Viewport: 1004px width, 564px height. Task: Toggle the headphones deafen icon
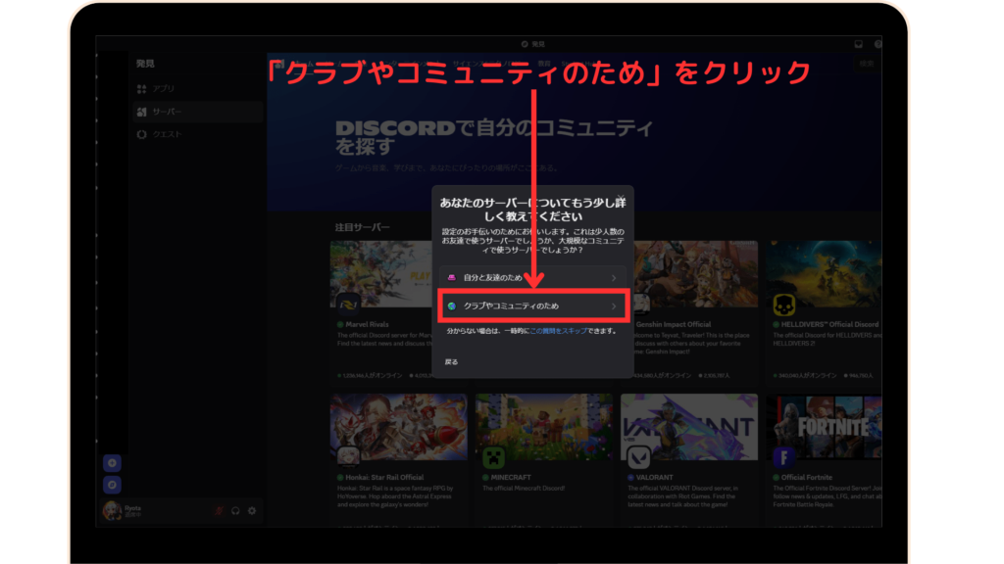tap(235, 511)
